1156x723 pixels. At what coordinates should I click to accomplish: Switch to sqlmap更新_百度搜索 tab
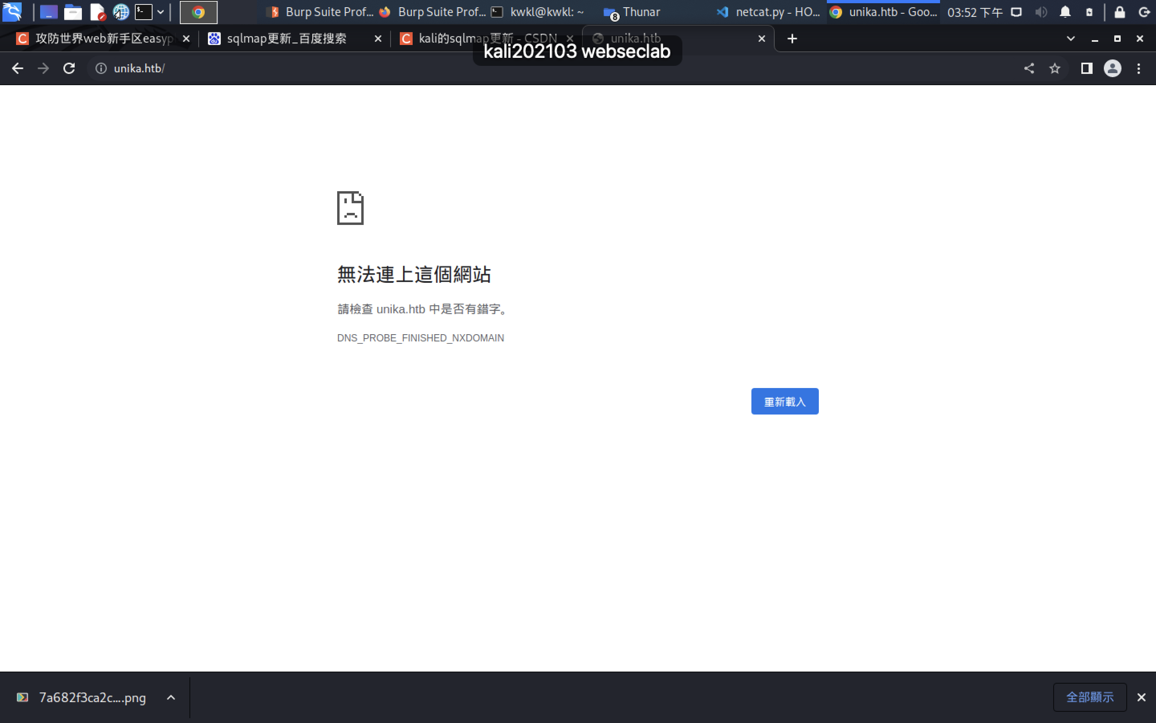(287, 39)
